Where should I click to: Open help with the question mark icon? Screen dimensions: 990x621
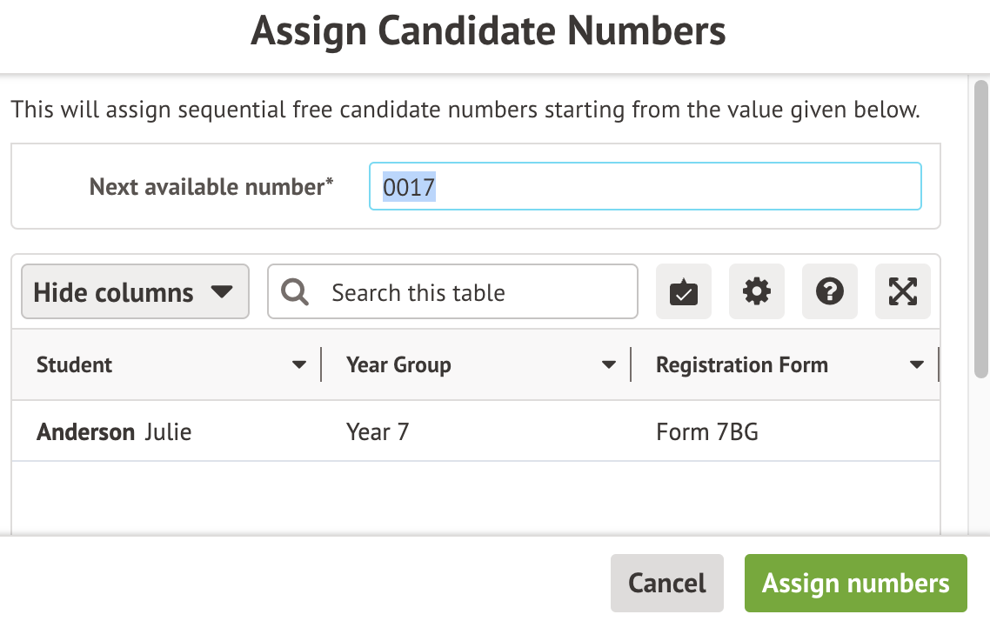830,292
